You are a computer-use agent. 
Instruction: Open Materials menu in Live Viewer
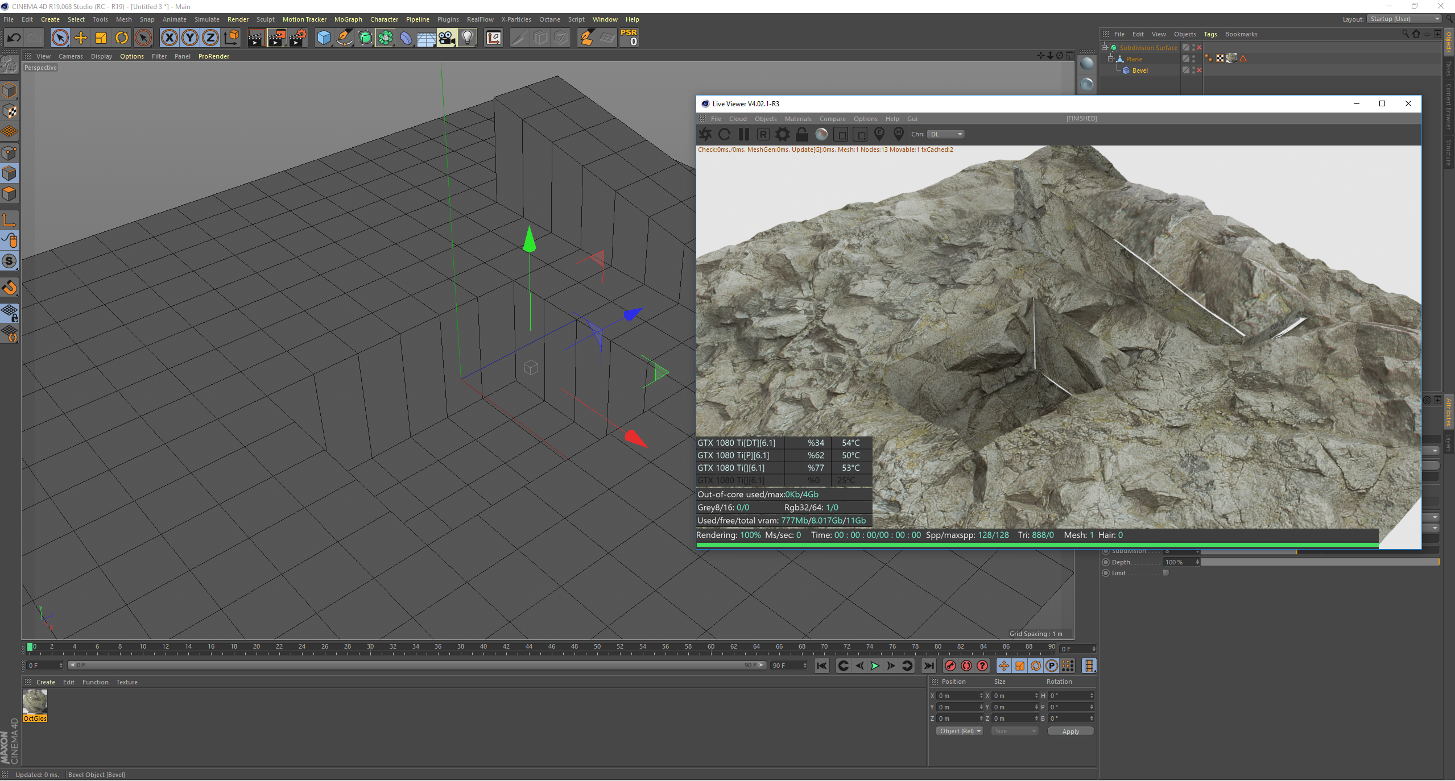pyautogui.click(x=797, y=119)
